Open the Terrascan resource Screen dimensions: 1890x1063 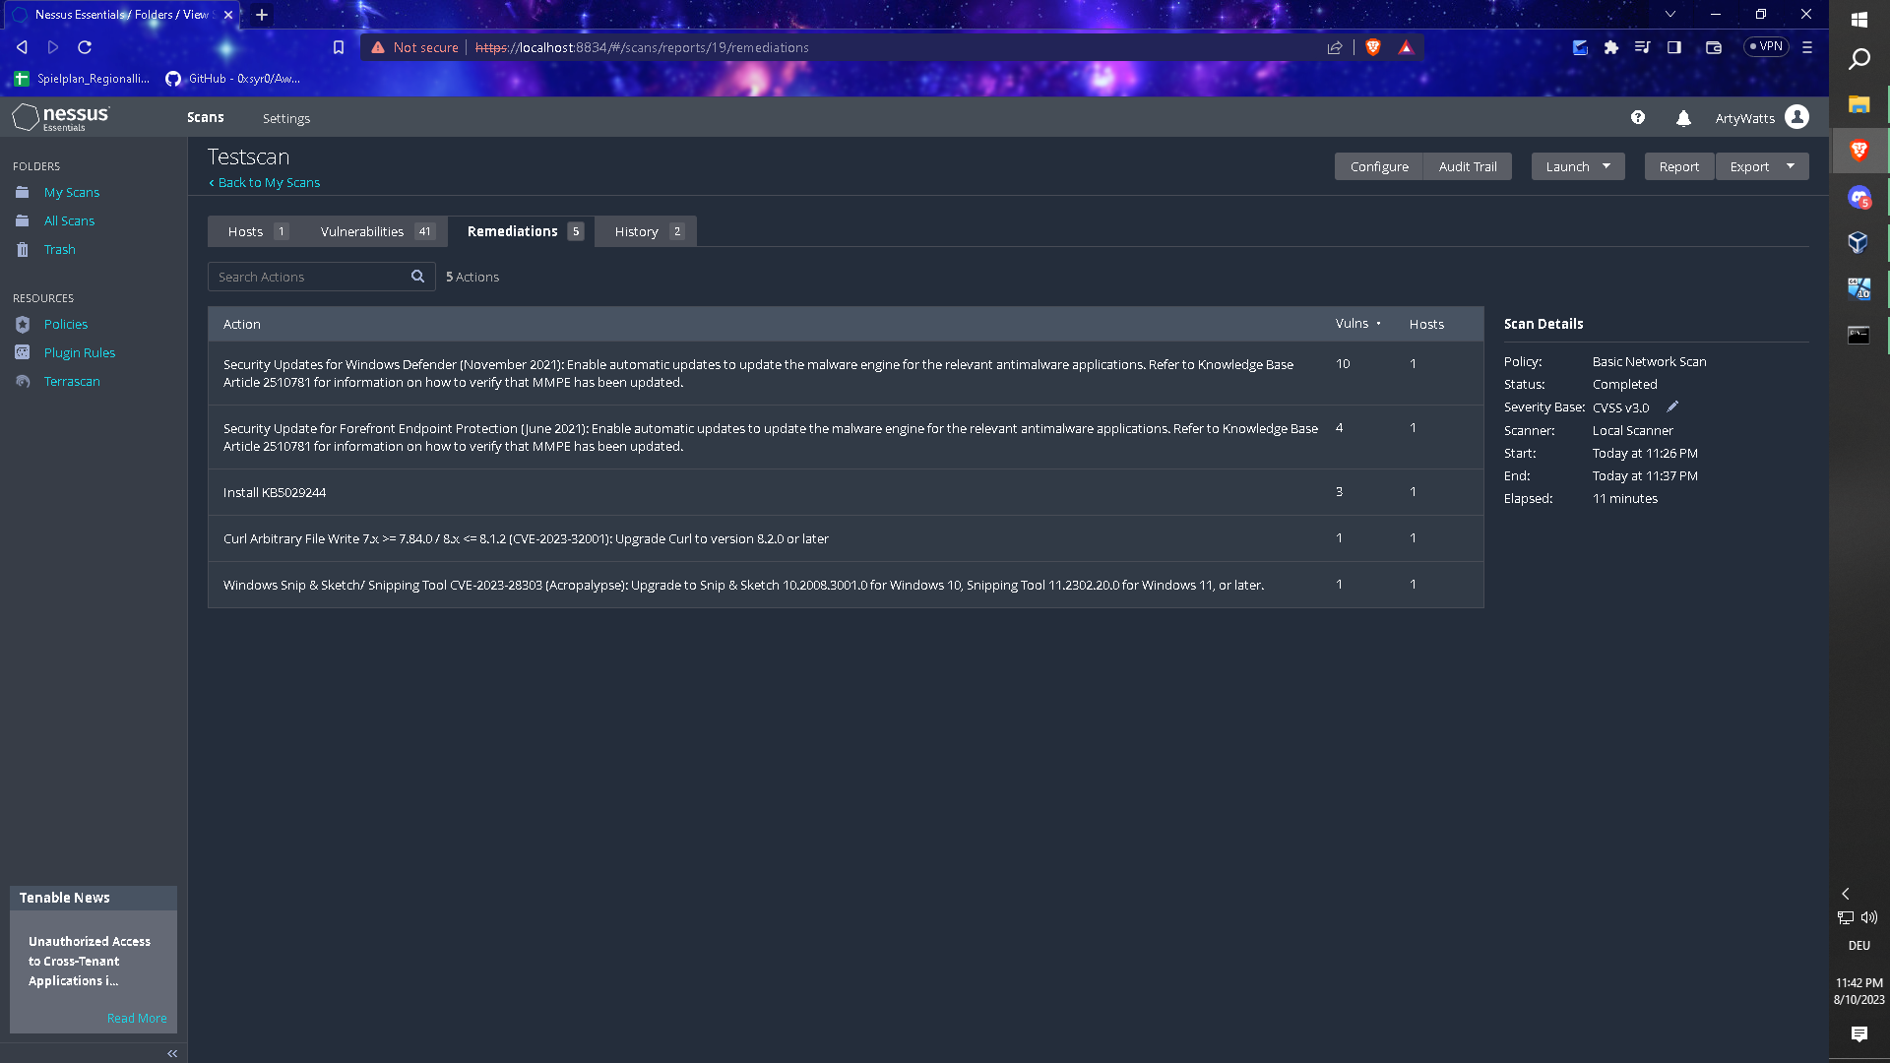pos(73,381)
